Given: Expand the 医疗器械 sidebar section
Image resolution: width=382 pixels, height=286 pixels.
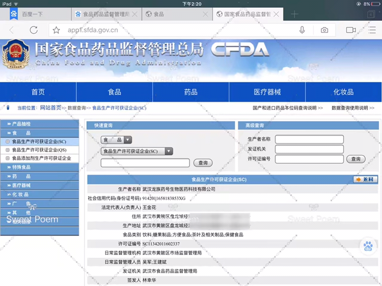Looking at the screenshot, I should click(39, 185).
